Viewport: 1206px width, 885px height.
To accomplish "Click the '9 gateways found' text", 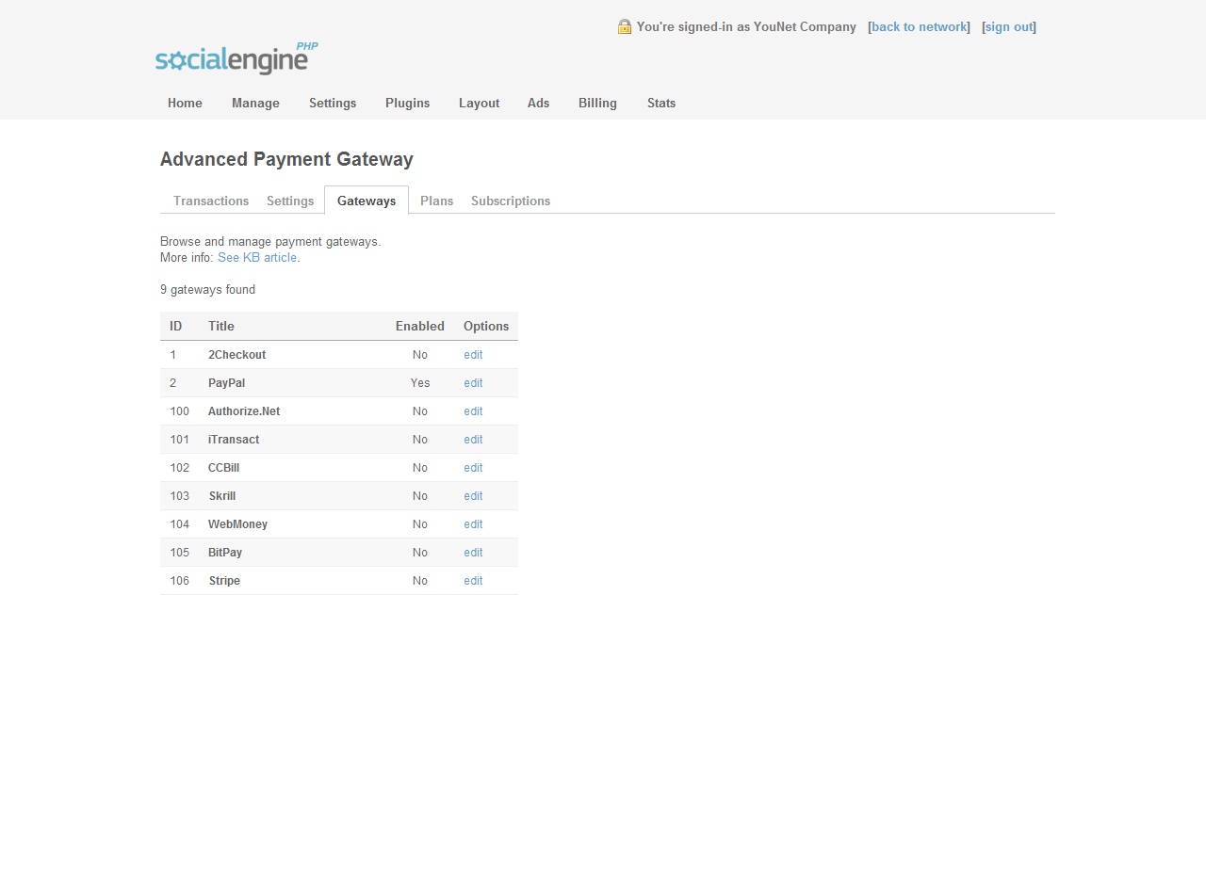I will (207, 290).
